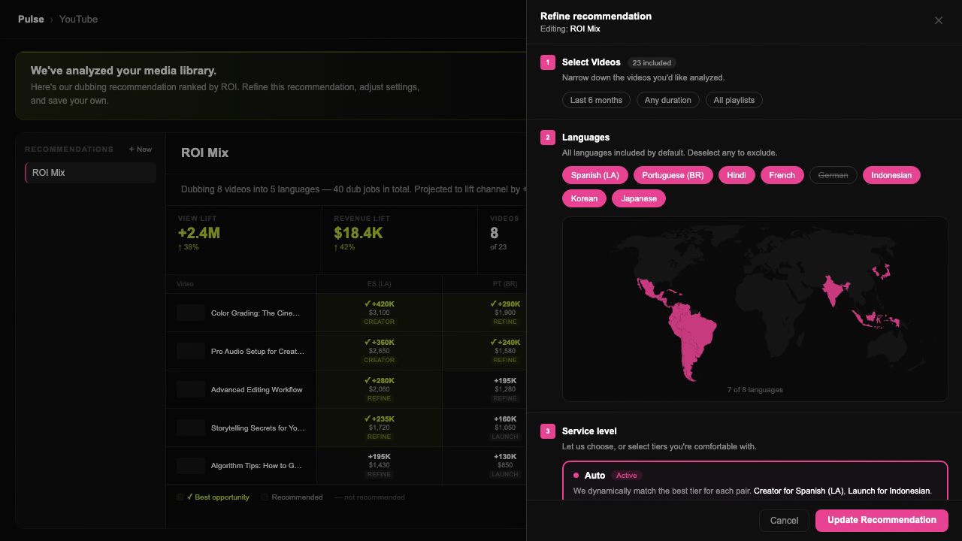Deselect the Hindi language chip
The image size is (962, 541).
737,175
